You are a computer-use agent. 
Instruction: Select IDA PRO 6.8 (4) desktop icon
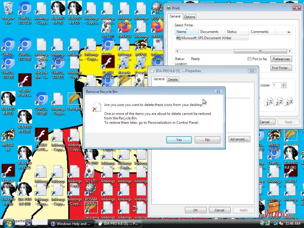pos(58,13)
